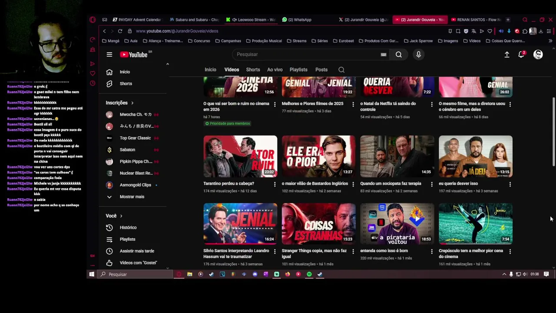Open Top Gear Classic subscription
This screenshot has width=556, height=313.
click(x=135, y=138)
